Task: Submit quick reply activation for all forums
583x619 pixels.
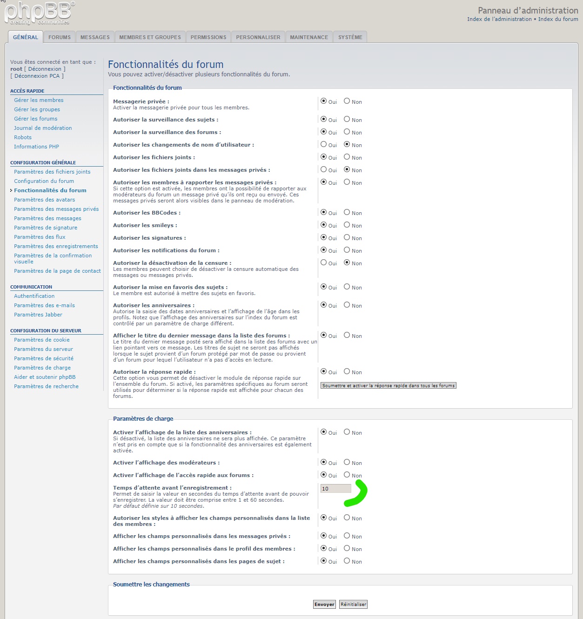Action: (x=388, y=385)
